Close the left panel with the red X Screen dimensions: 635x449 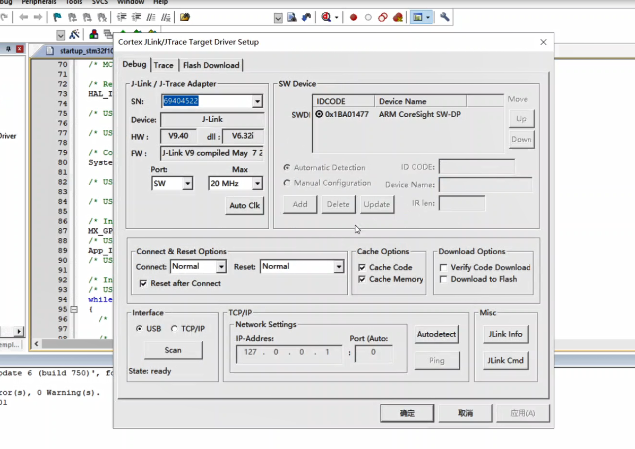pyautogui.click(x=20, y=49)
